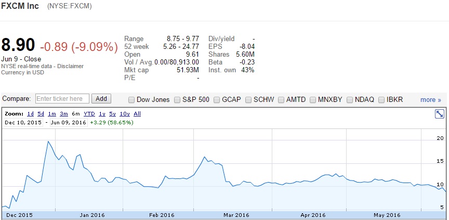449x220 pixels.
Task: Open more comparison tickers link
Action: (x=431, y=100)
